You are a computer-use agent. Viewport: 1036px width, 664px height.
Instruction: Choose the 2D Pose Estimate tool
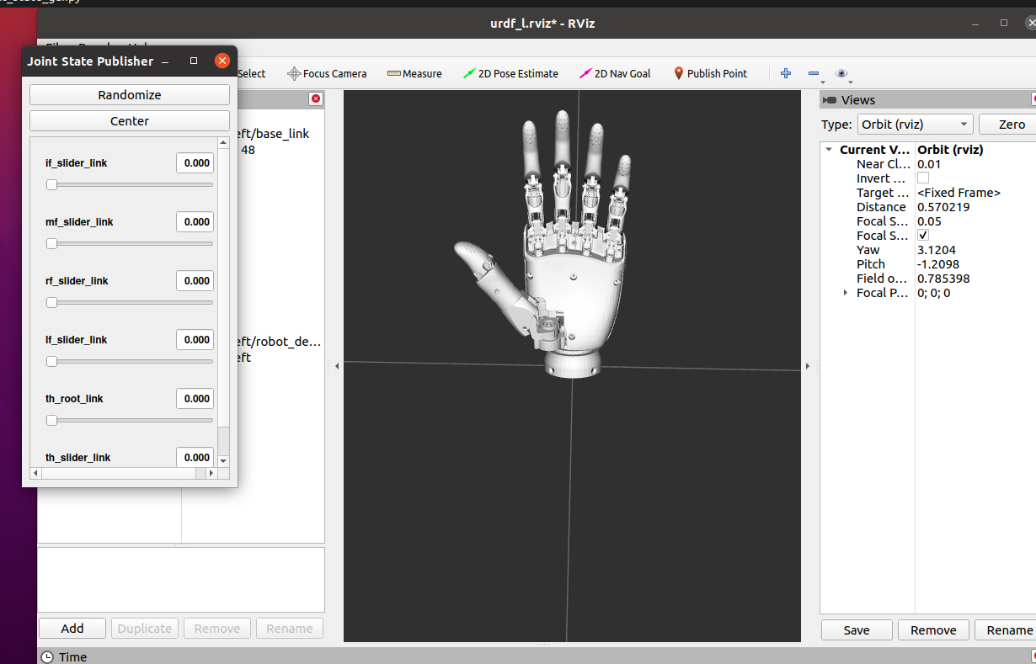(x=510, y=74)
